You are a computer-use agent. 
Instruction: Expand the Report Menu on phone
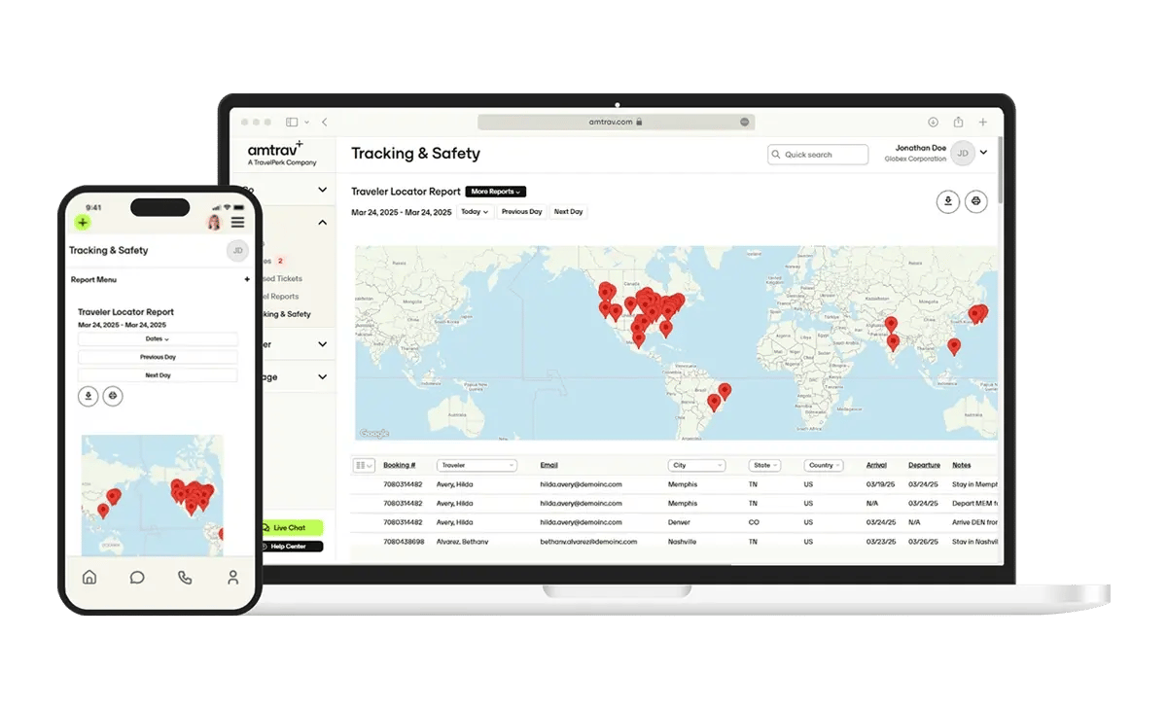[x=246, y=280]
